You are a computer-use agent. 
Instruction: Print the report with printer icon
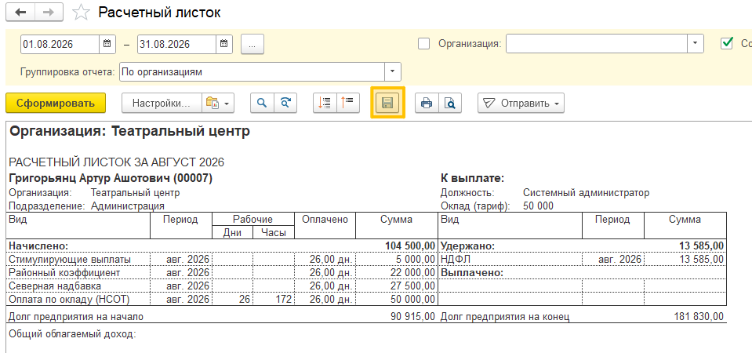pyautogui.click(x=427, y=103)
